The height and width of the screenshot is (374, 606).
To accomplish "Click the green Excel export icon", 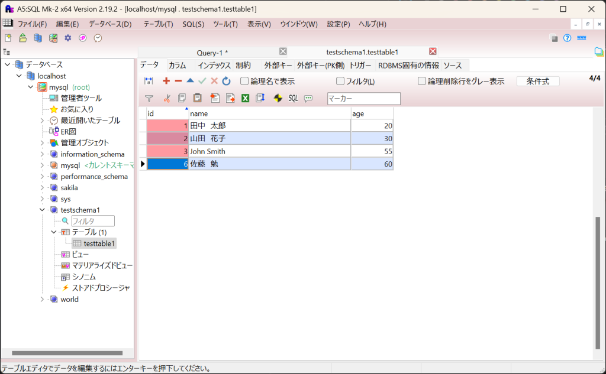I will click(245, 99).
